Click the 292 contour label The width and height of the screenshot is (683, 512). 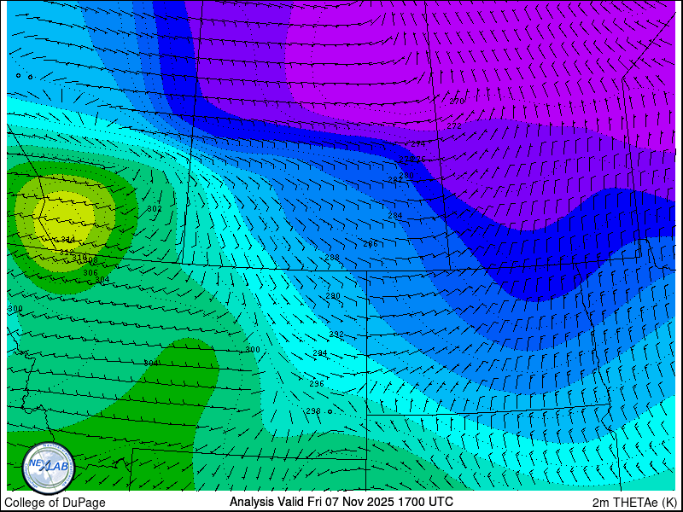336,335
